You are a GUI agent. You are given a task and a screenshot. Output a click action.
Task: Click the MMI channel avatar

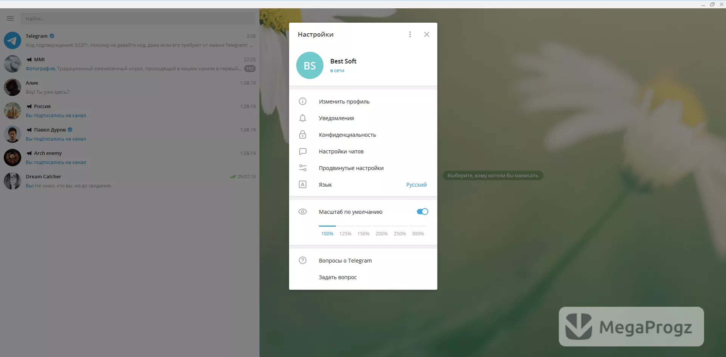[12, 64]
